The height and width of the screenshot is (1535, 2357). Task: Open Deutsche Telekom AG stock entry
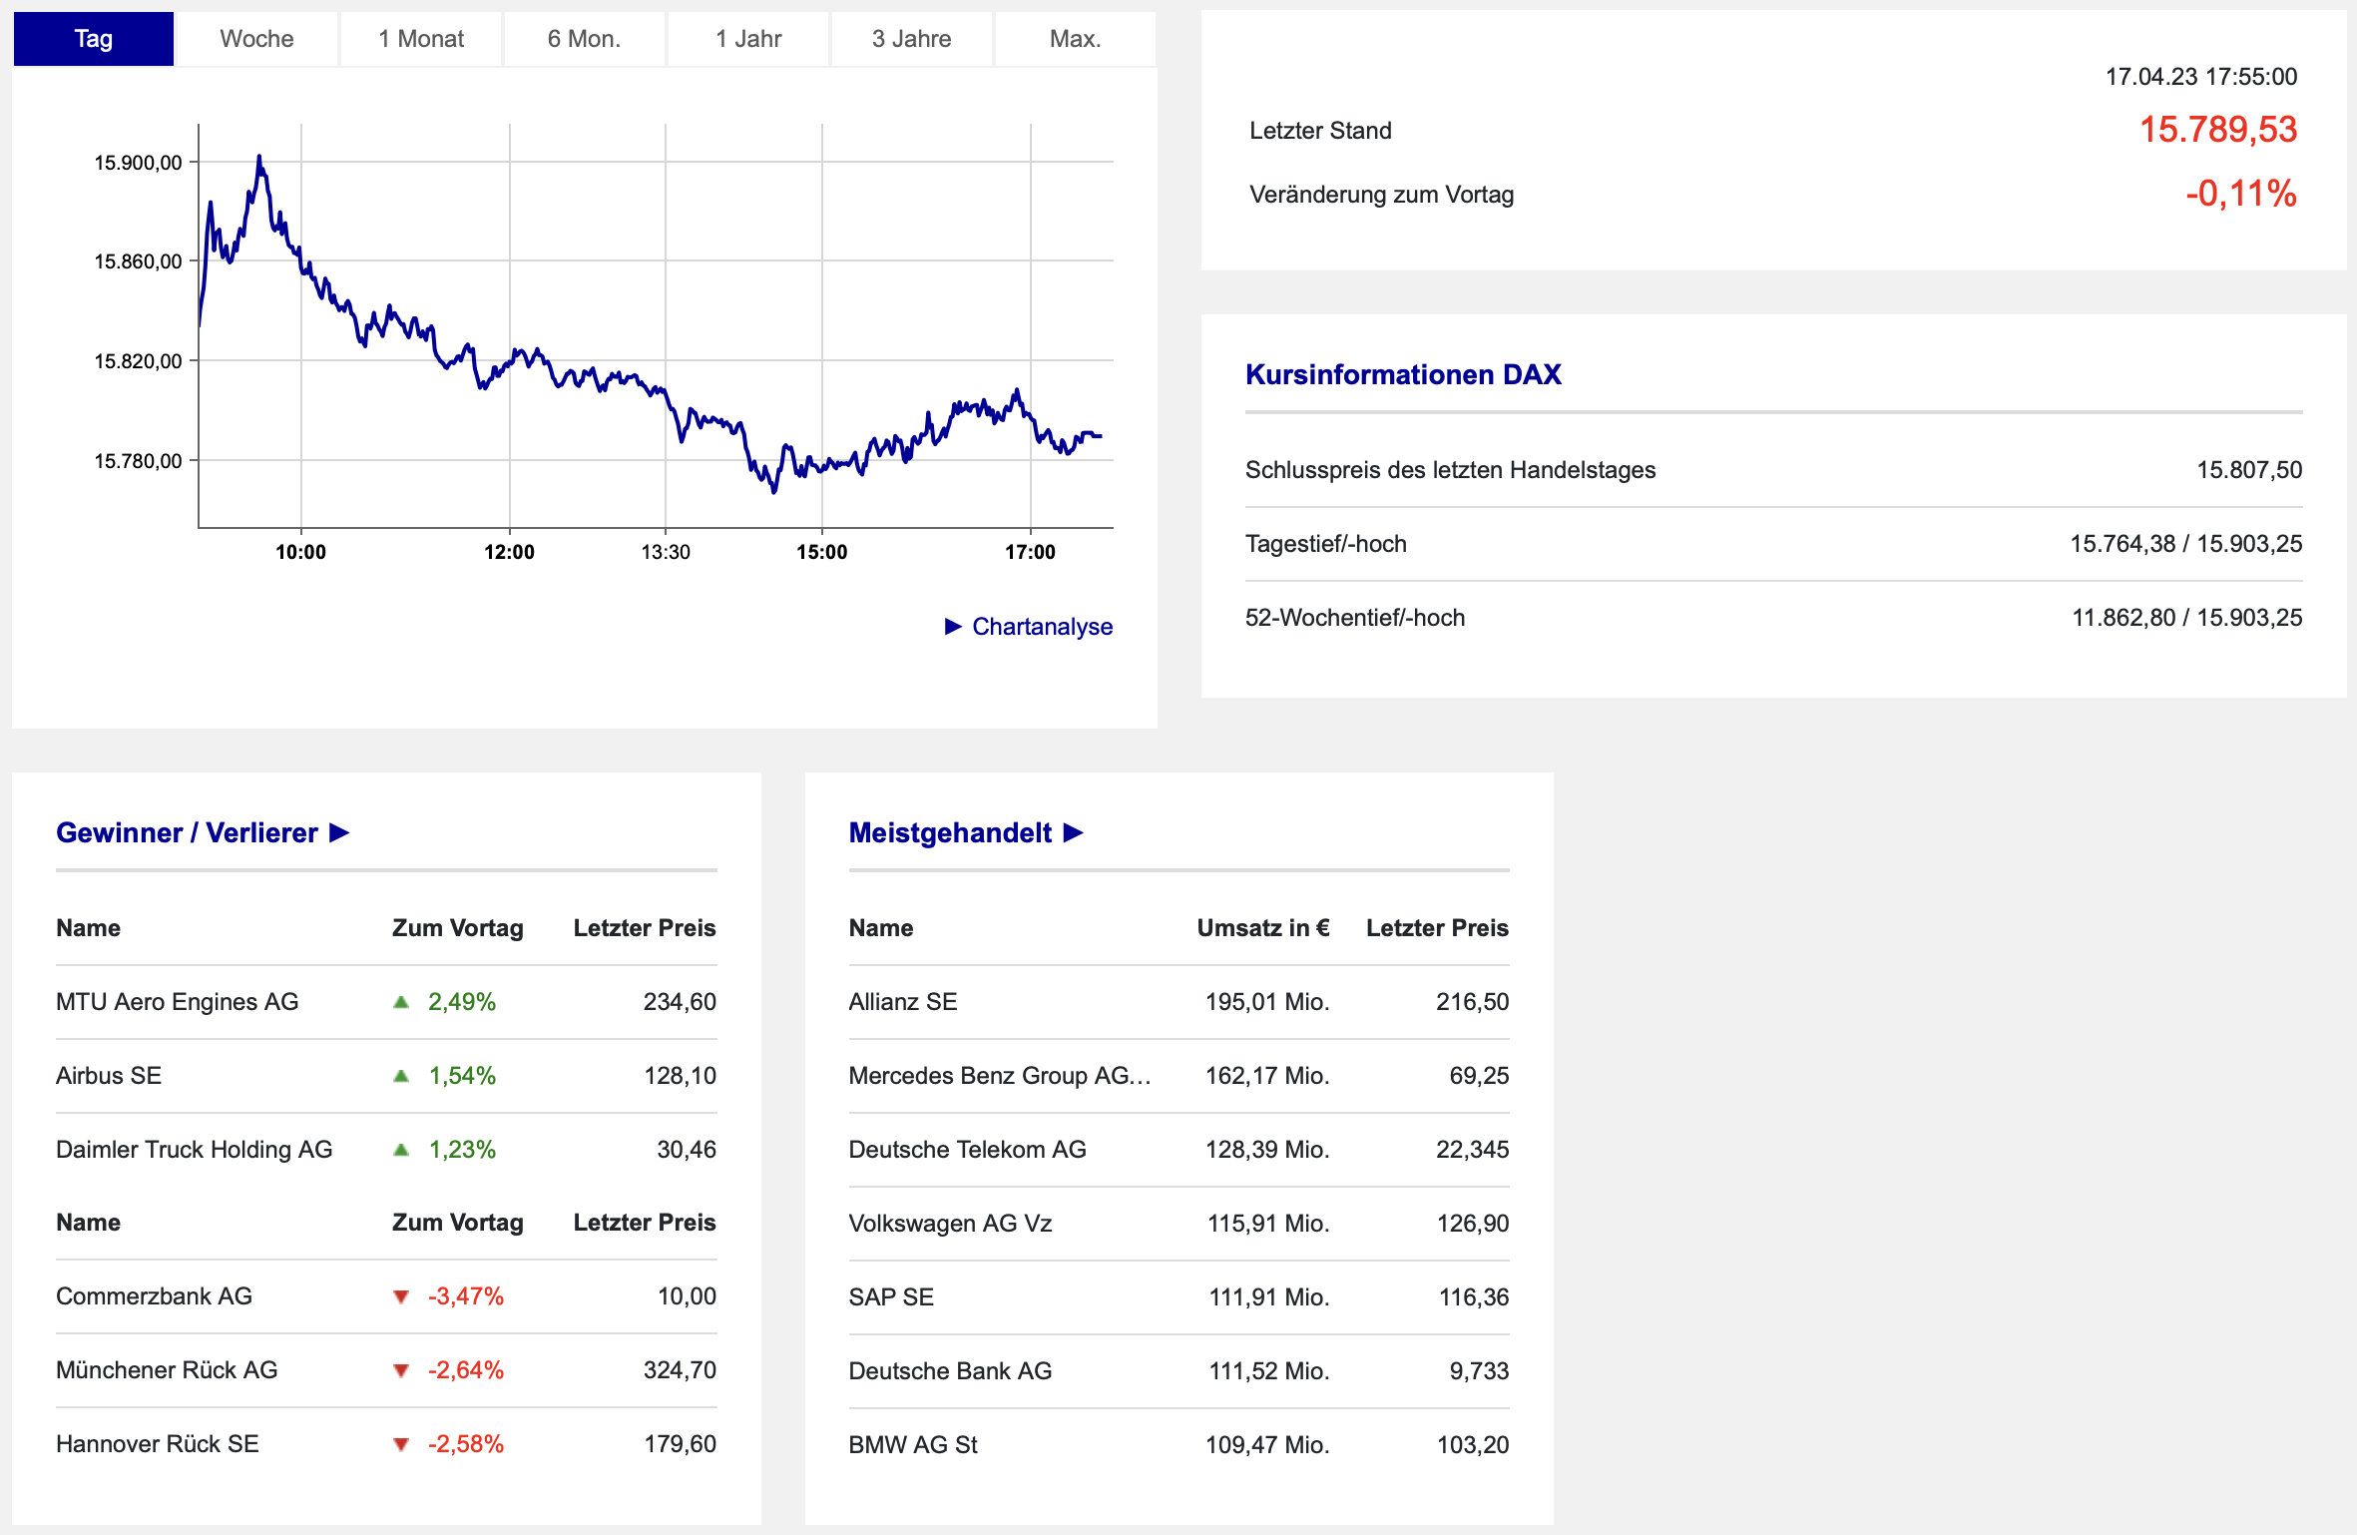pos(966,1150)
